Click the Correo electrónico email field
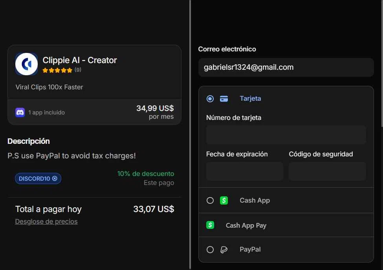383x270 pixels. (x=286, y=67)
